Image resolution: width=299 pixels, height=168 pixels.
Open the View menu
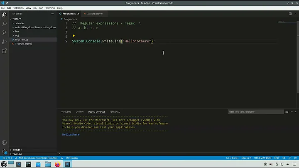click(x=28, y=8)
